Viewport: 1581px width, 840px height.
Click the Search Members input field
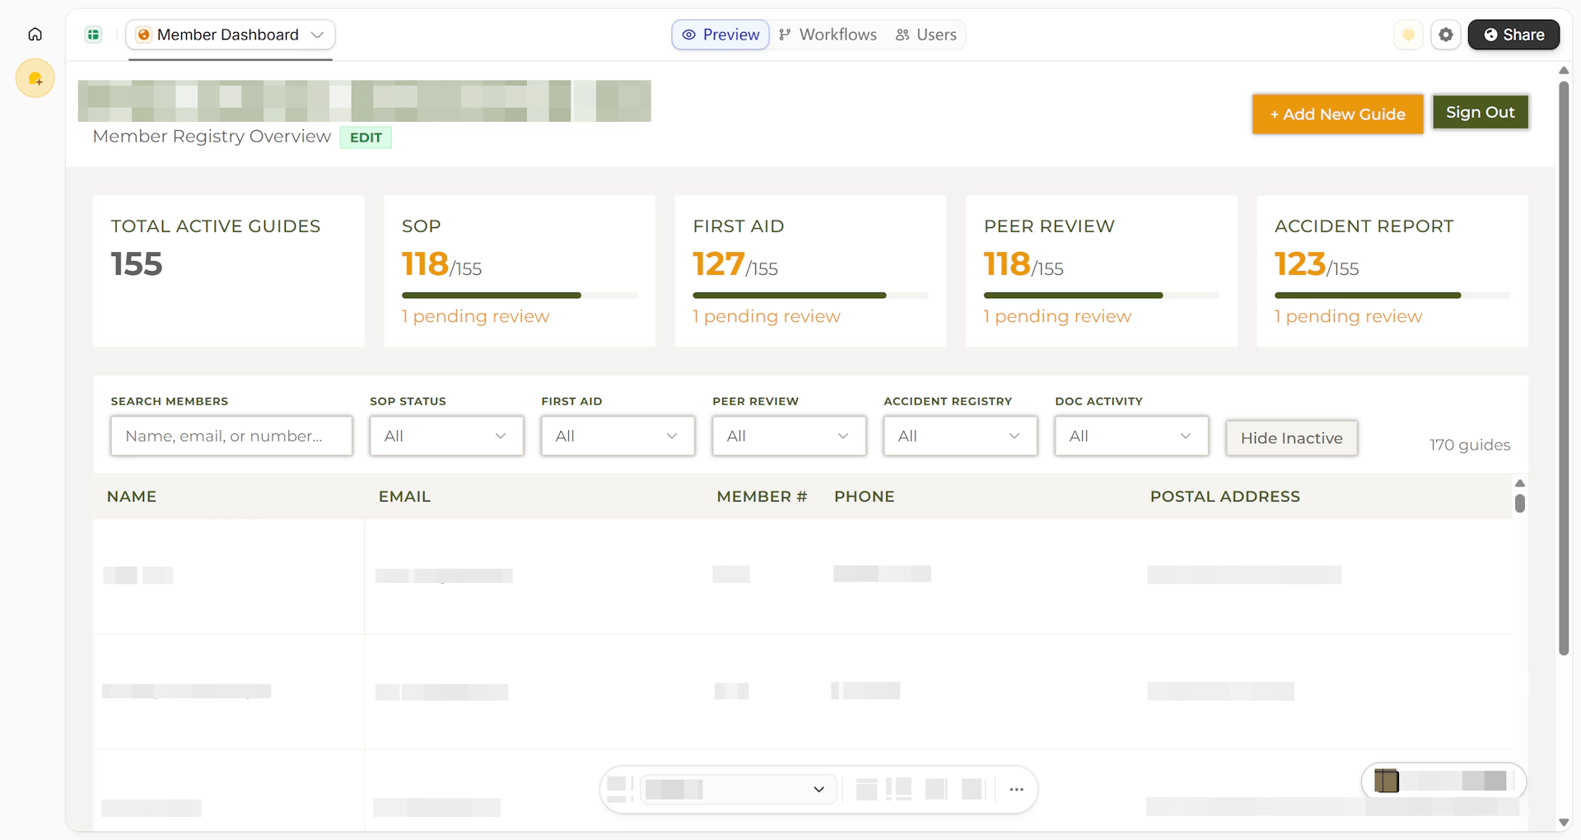click(231, 436)
